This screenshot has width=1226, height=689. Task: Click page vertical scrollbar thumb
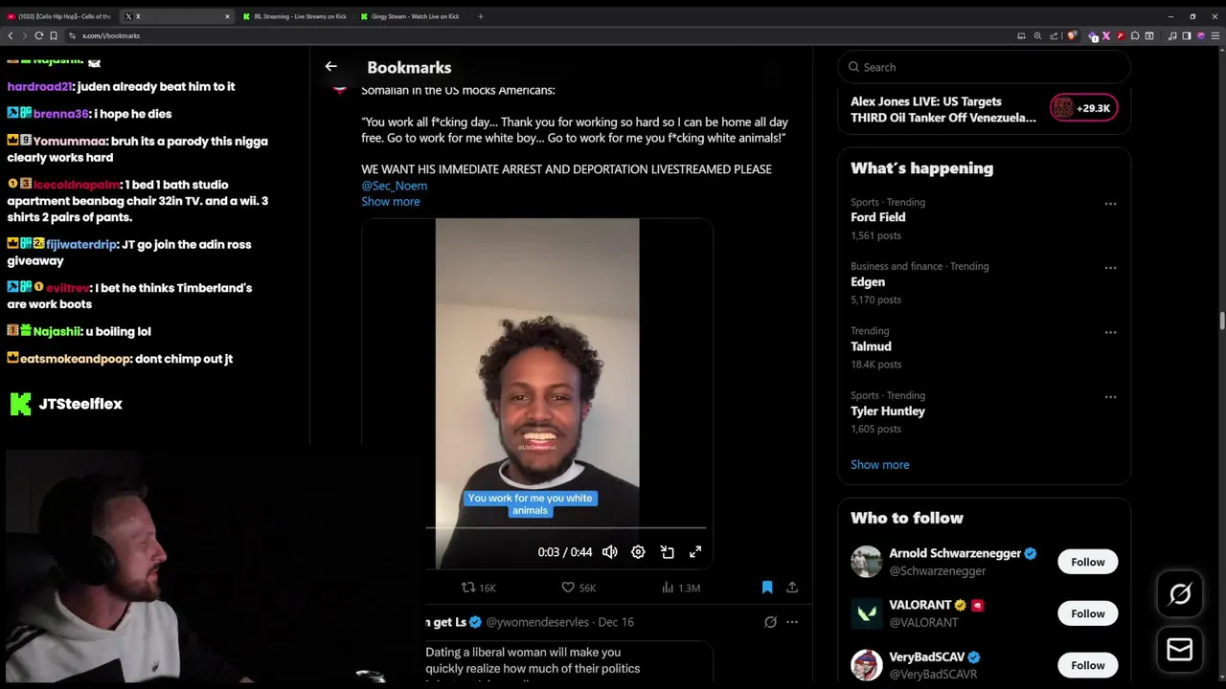pos(1221,322)
